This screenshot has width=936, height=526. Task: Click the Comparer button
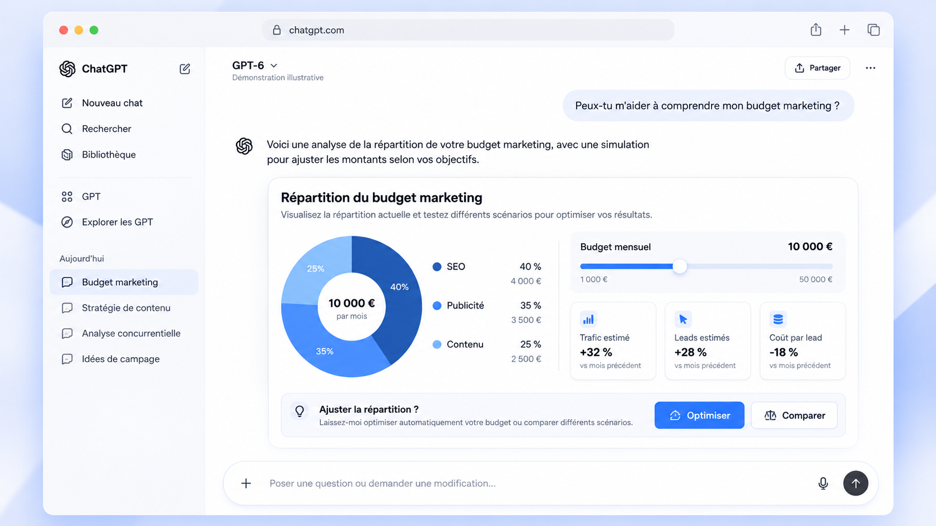(794, 415)
